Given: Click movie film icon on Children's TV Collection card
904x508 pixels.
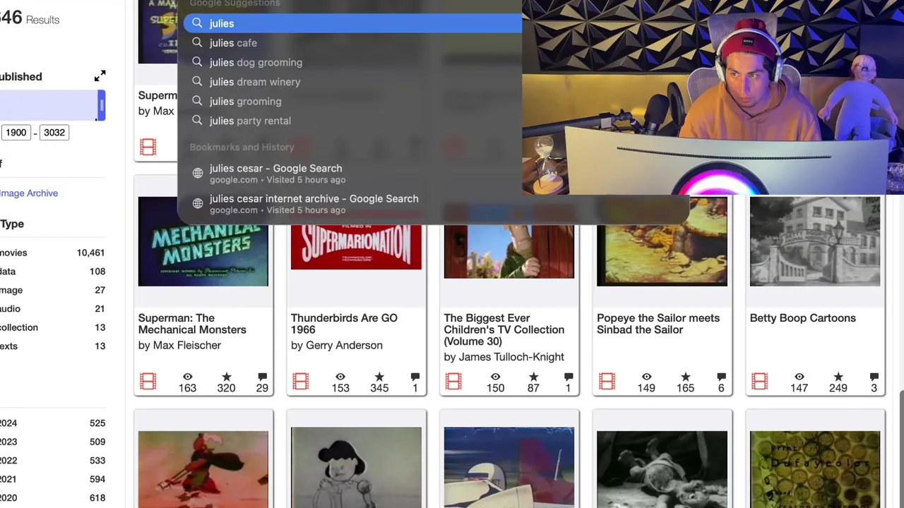Looking at the screenshot, I should pyautogui.click(x=453, y=382).
